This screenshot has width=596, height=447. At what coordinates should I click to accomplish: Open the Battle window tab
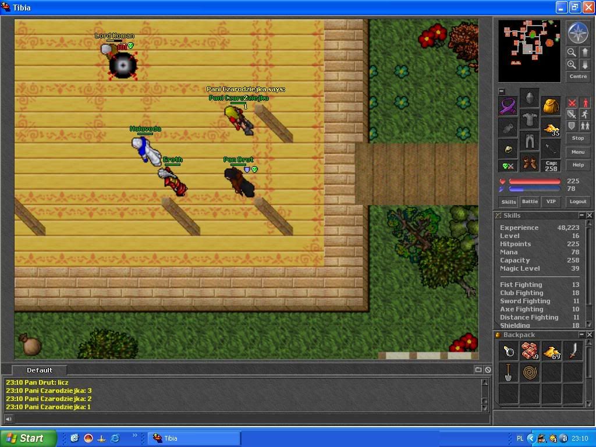point(530,202)
